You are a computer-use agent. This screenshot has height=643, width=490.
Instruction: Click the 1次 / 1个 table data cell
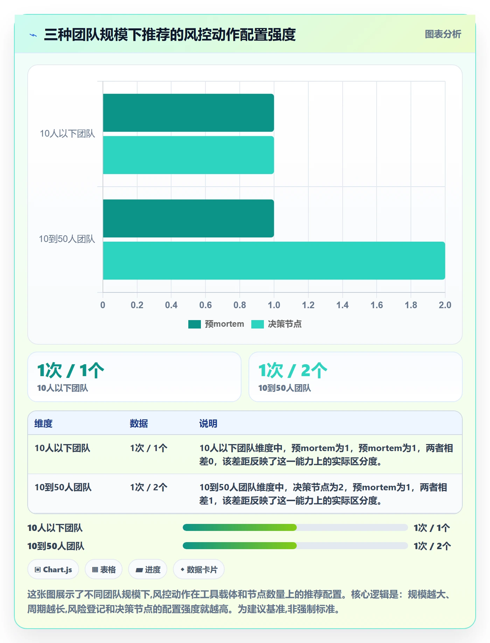[149, 448]
